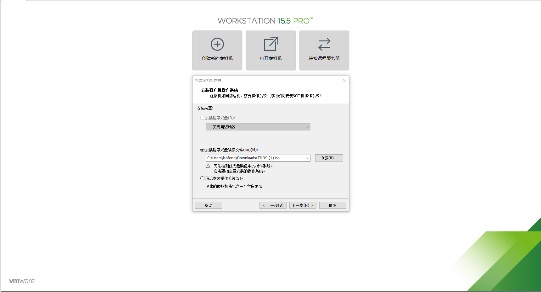Screen dimensions: 541x292
Task: Click the warning triangle icon beside the ISO message
Action: point(208,166)
